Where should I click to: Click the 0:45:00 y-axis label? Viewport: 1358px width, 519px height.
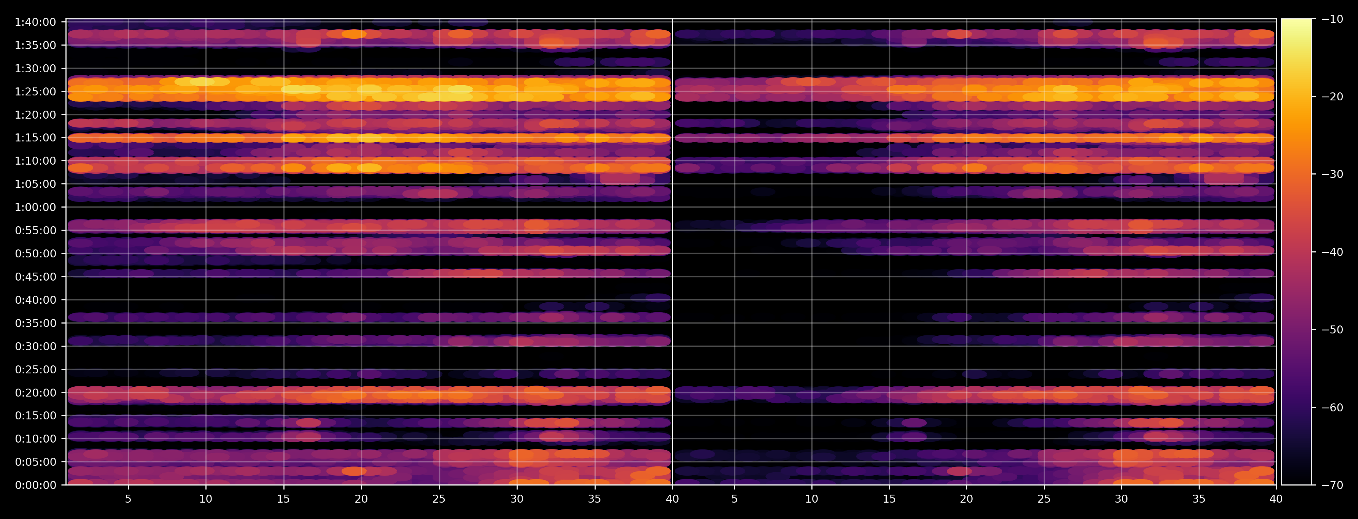pos(35,277)
